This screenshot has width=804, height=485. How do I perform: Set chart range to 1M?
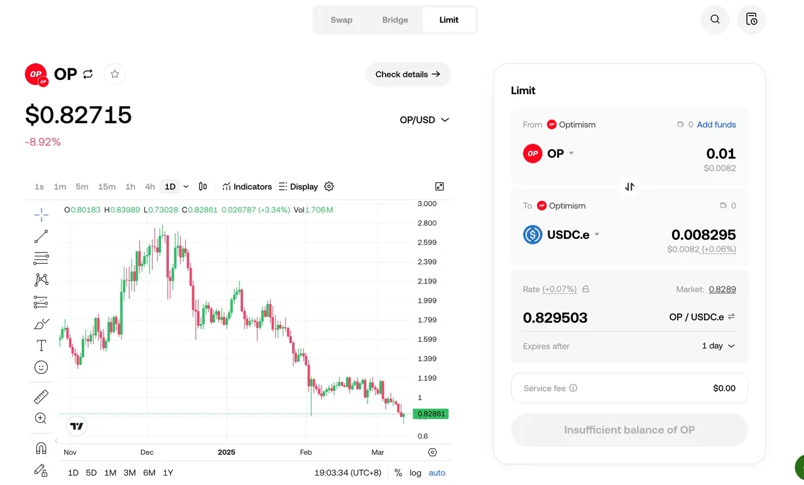(110, 473)
